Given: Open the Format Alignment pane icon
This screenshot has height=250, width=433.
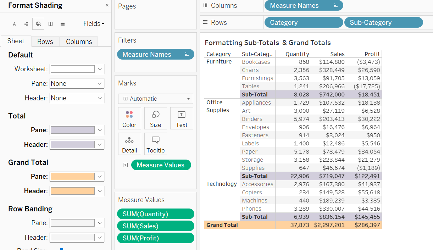Looking at the screenshot, I should [x=26, y=23].
